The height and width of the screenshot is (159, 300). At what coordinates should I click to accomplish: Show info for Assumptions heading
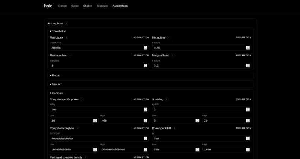click(66, 23)
